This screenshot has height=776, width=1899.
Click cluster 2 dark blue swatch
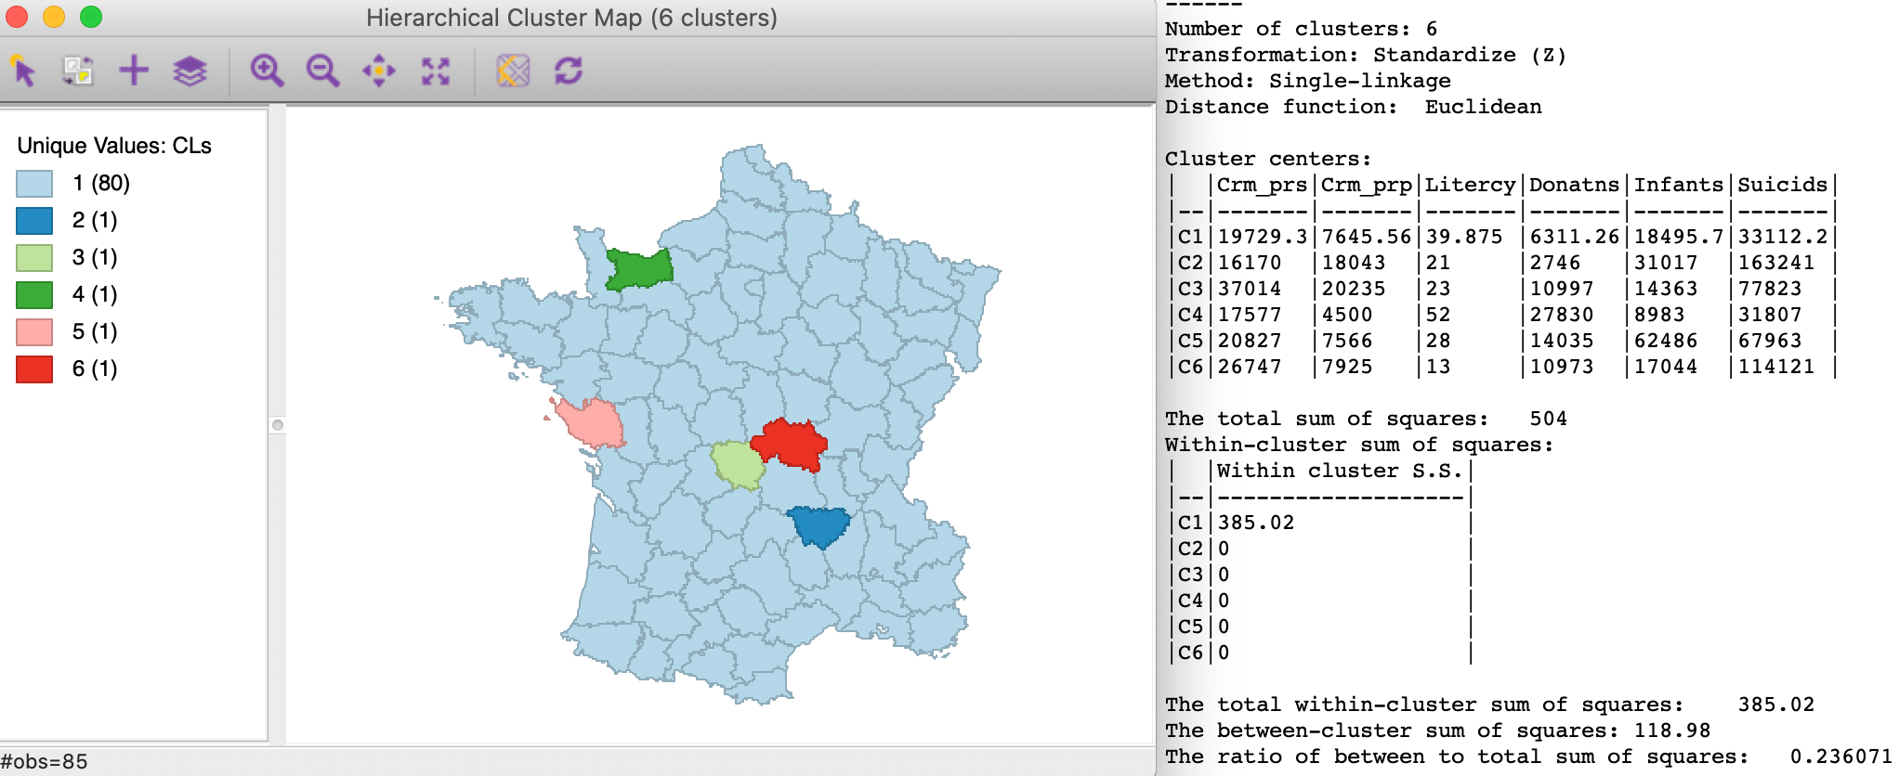(34, 221)
